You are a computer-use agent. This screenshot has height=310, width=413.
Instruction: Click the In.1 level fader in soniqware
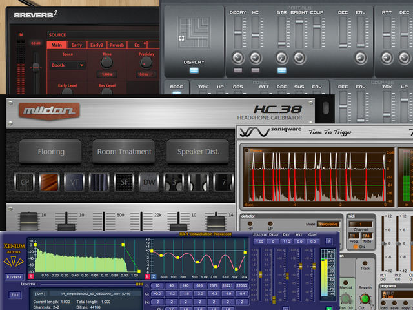(x=383, y=244)
